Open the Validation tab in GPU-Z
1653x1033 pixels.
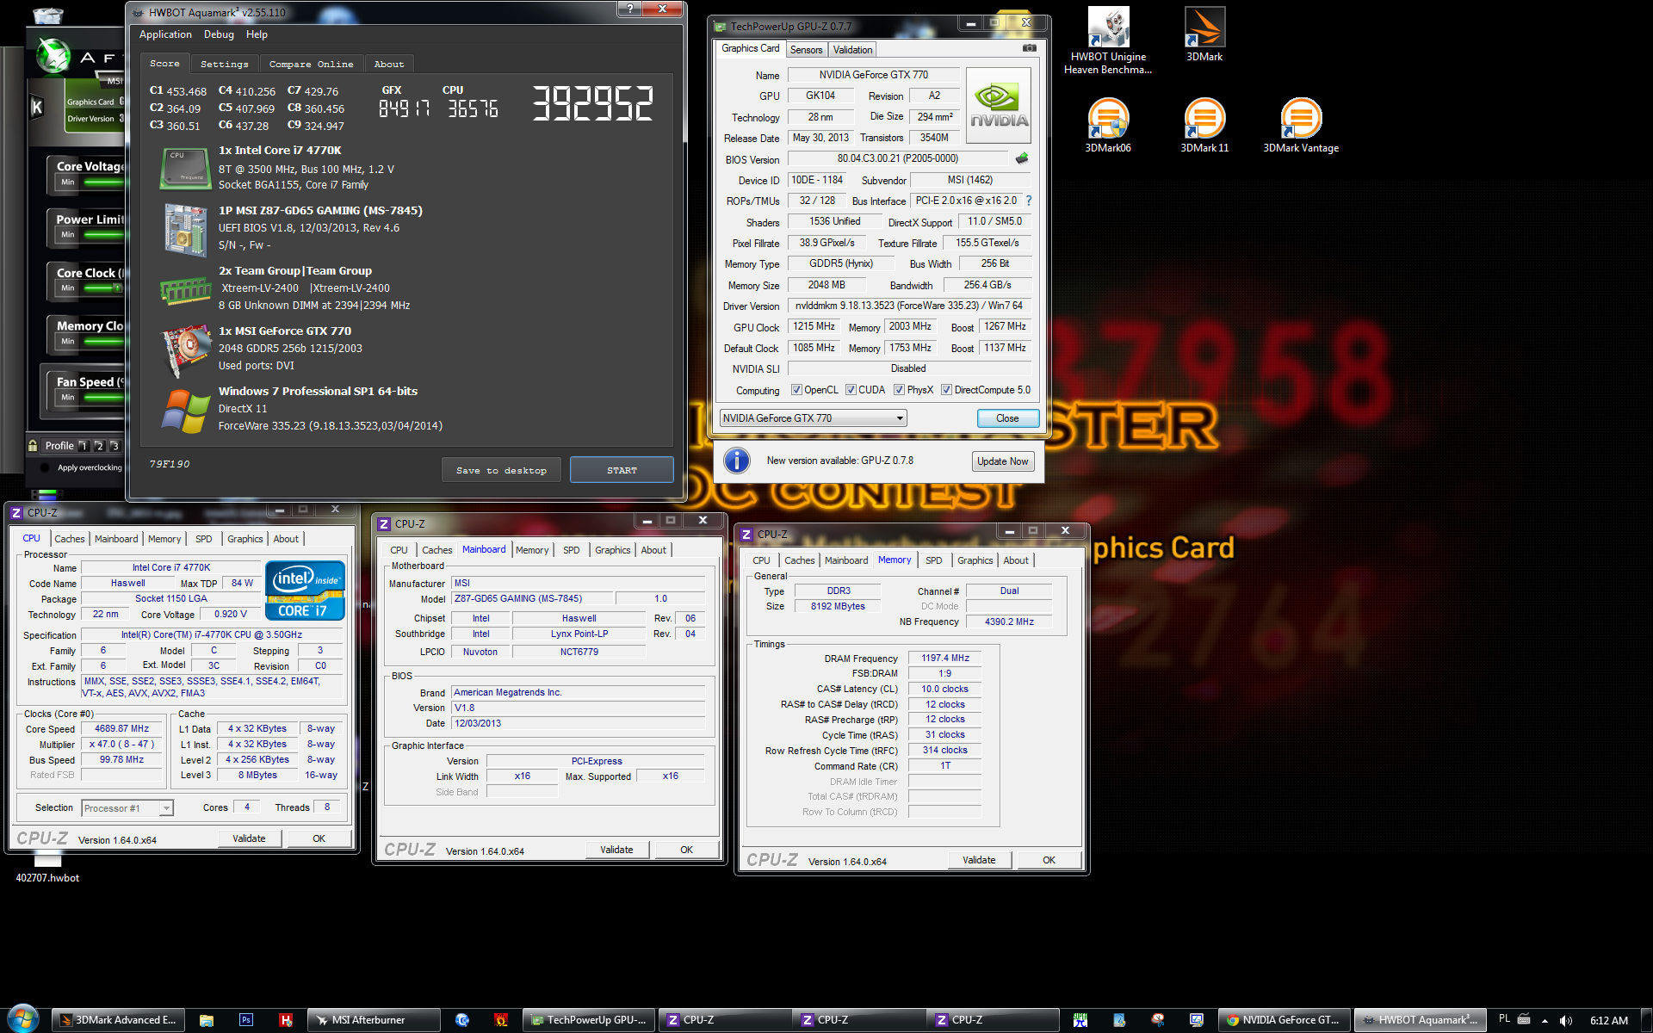coord(852,50)
